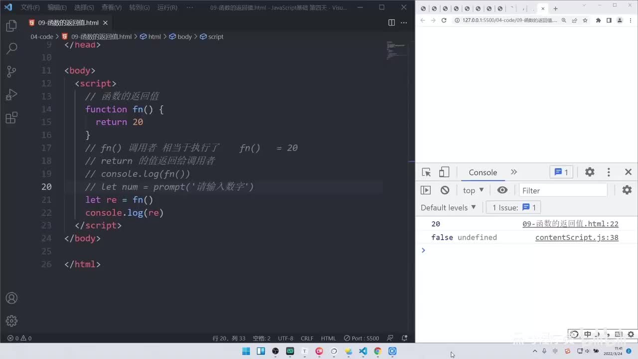Toggle Live Server on Port 5500

click(x=362, y=338)
